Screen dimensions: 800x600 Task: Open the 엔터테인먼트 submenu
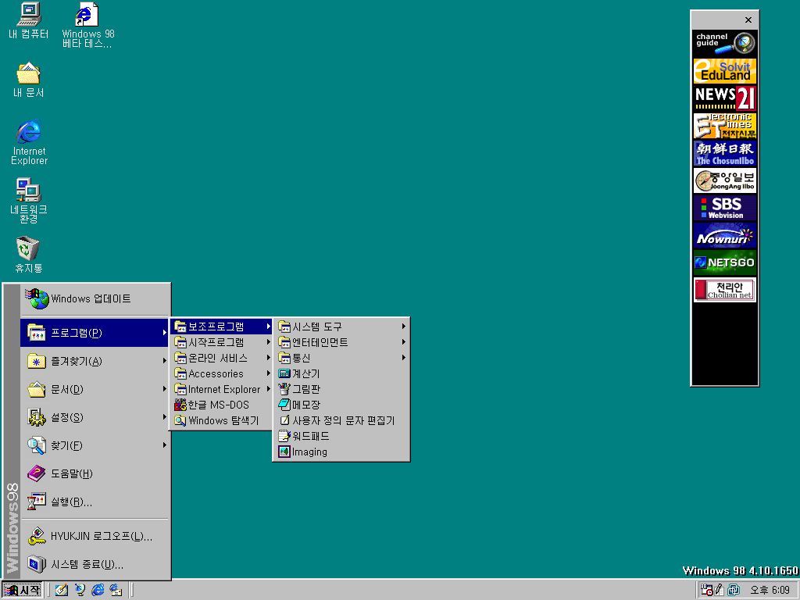click(341, 342)
